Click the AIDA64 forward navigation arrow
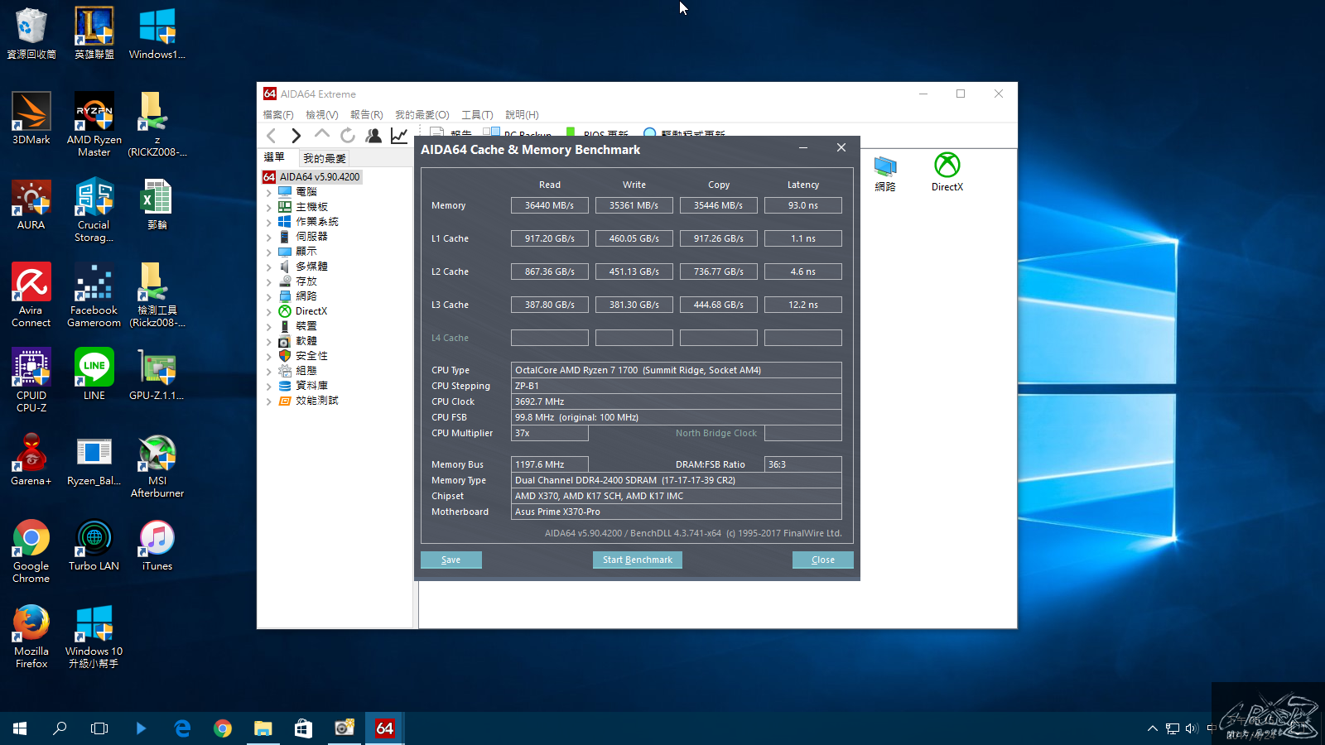 [x=296, y=136]
